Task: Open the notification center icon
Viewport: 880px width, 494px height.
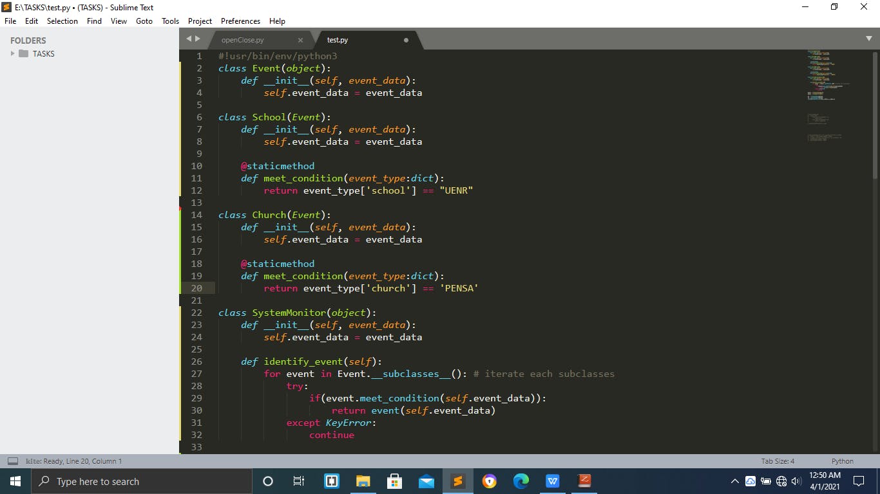Action: [x=859, y=481]
